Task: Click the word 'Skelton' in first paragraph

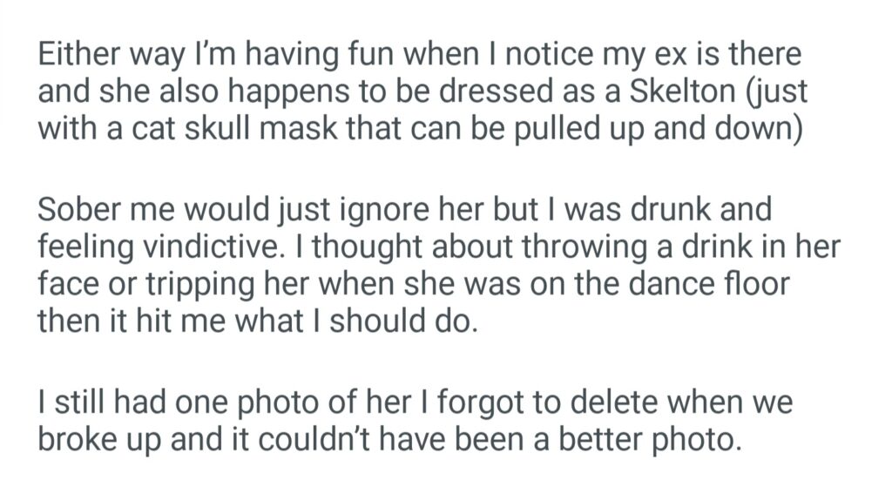Action: [x=675, y=92]
